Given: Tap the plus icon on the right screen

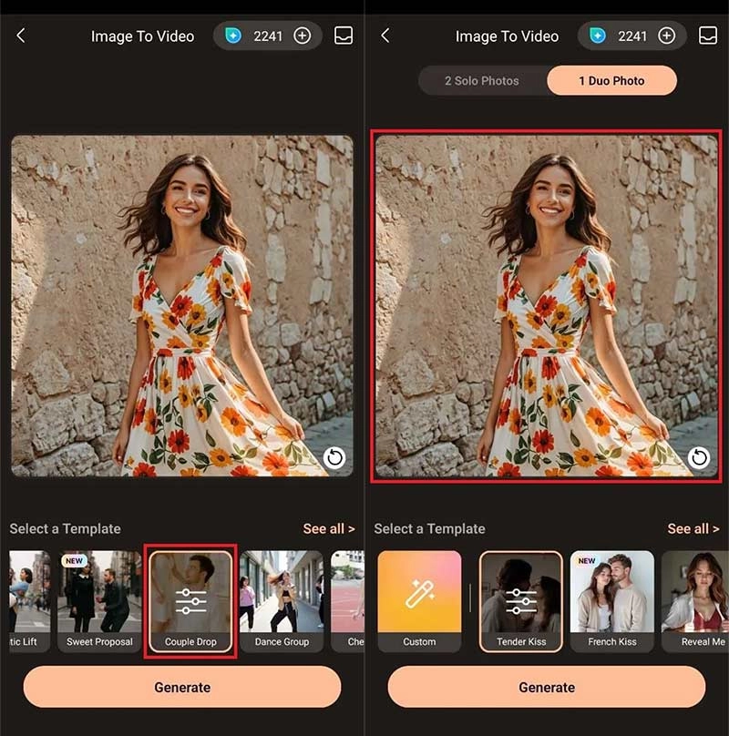Looking at the screenshot, I should [667, 36].
